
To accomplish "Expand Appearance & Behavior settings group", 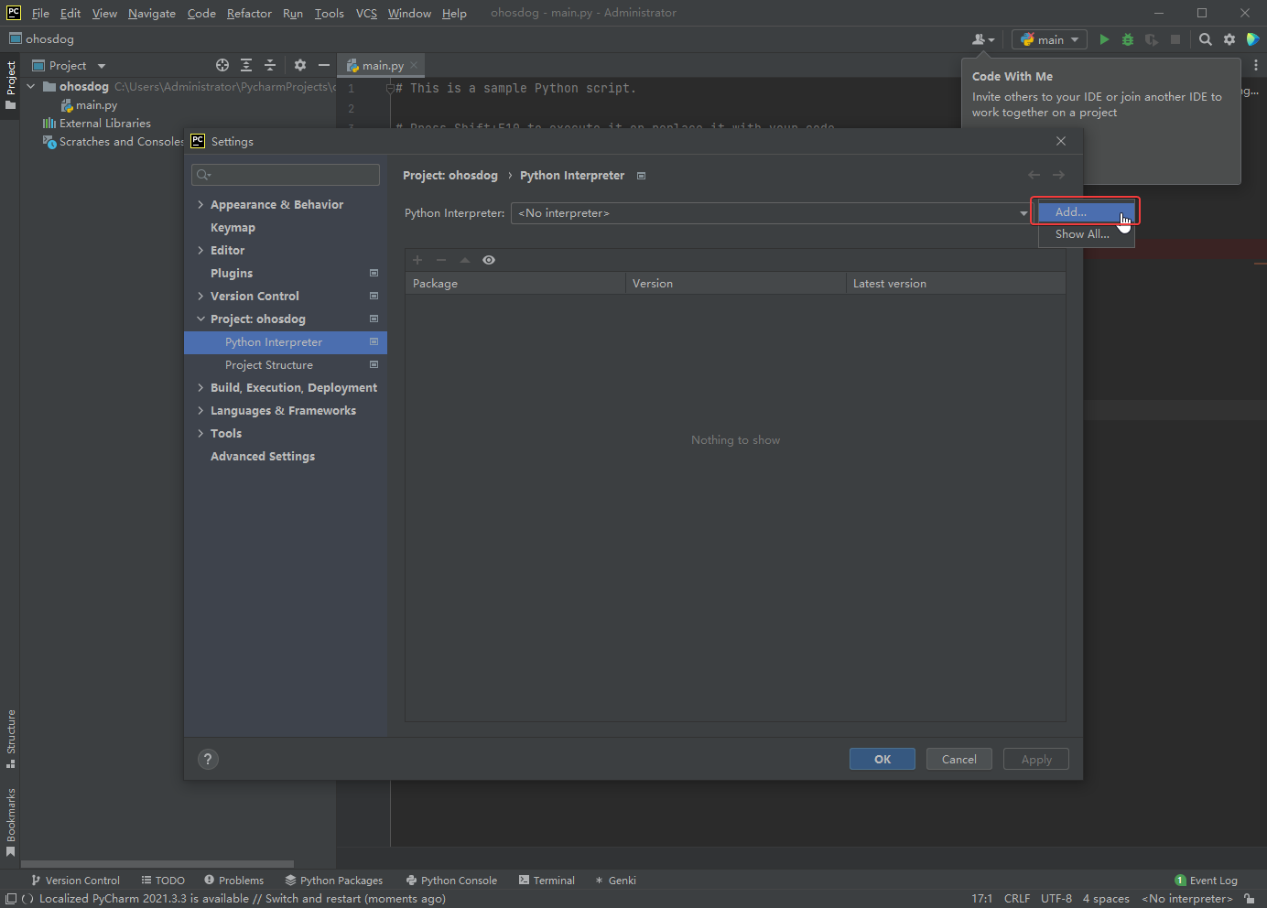I will pyautogui.click(x=200, y=204).
